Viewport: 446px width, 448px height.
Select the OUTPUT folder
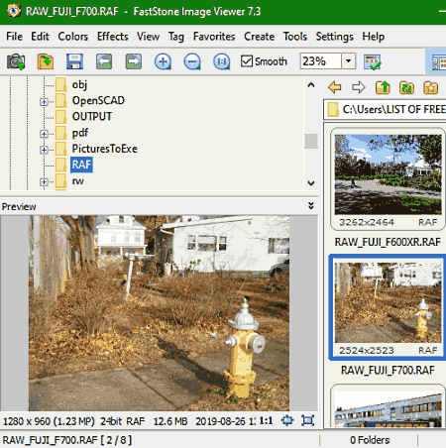coord(92,117)
